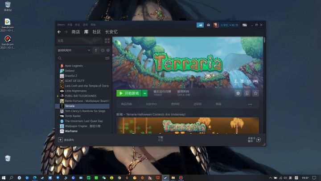Open friends and chat plus button
The width and height of the screenshot is (321, 181).
coord(258,140)
